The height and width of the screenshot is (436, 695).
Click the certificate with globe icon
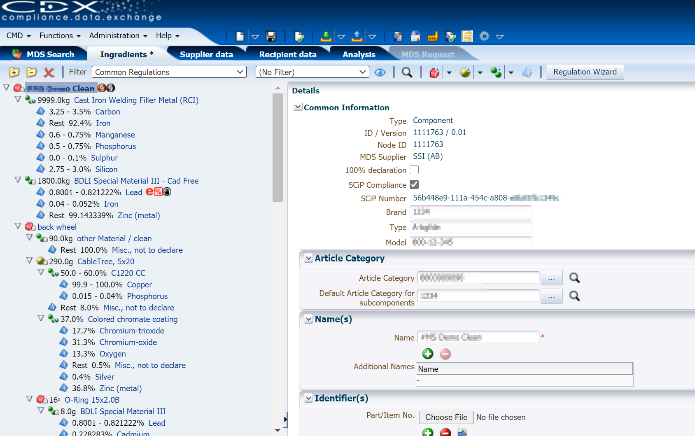[x=415, y=36]
